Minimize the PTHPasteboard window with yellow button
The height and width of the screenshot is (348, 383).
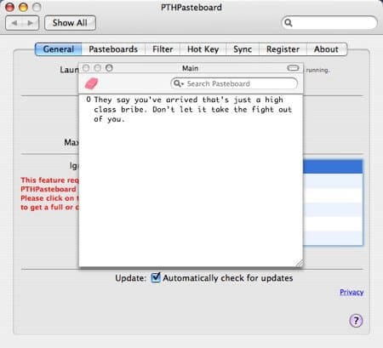tap(23, 7)
